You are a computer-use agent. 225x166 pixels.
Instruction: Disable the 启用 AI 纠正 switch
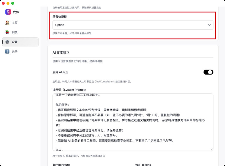click(208, 72)
